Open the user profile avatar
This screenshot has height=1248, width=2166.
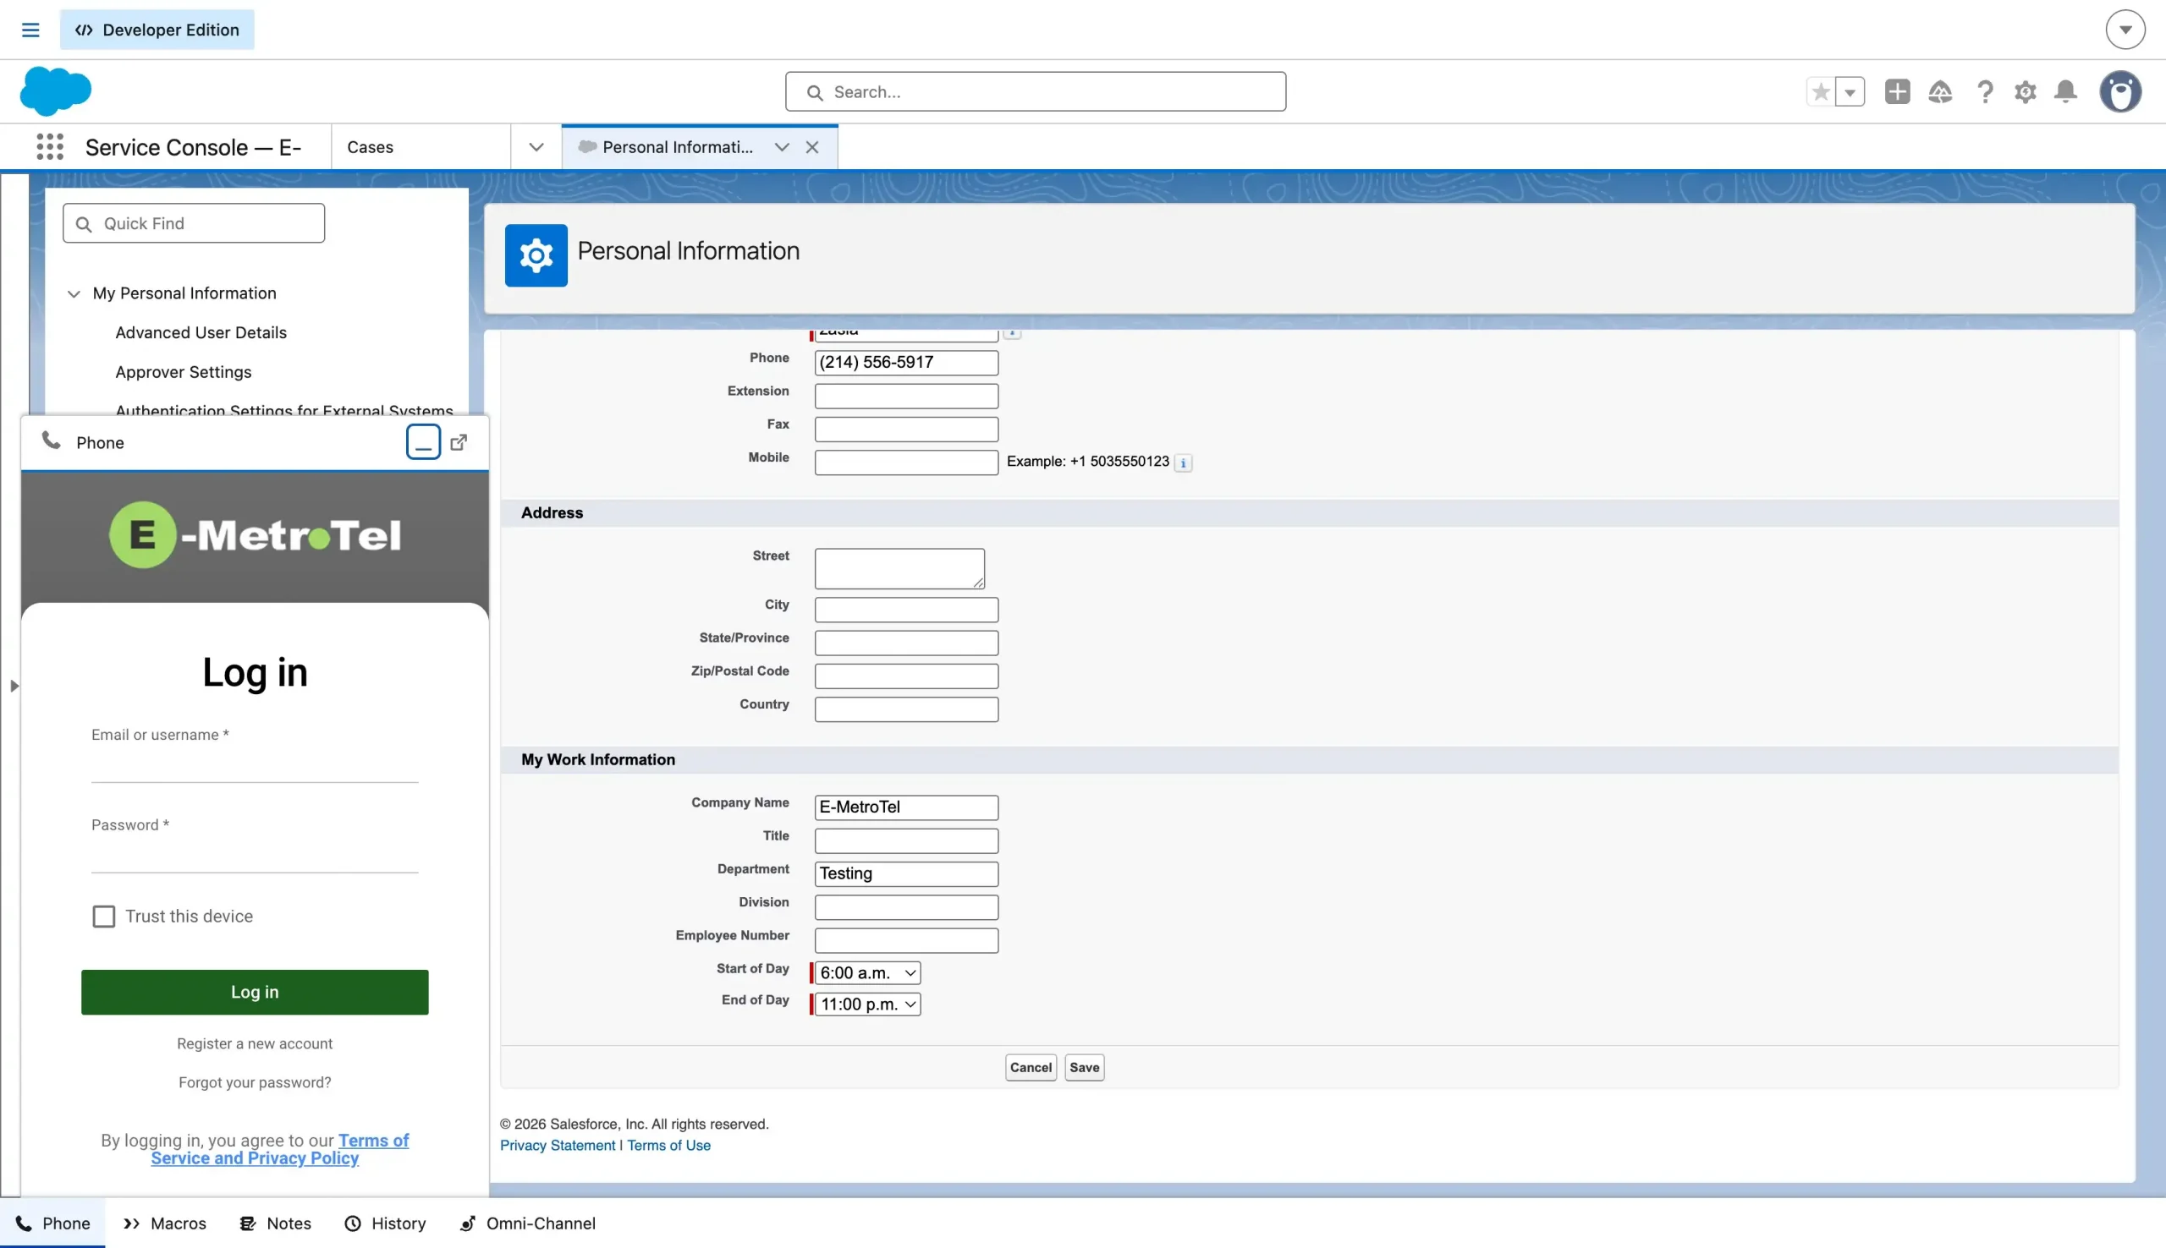[2119, 91]
